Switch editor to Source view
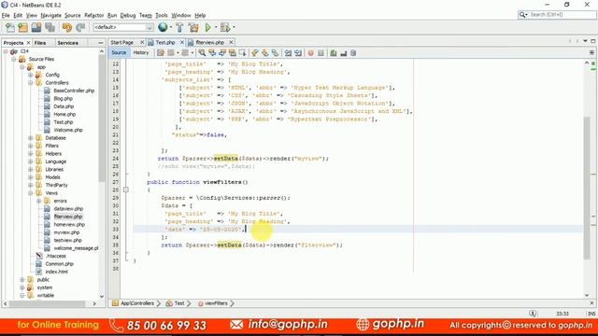The height and width of the screenshot is (336, 598). click(x=119, y=52)
